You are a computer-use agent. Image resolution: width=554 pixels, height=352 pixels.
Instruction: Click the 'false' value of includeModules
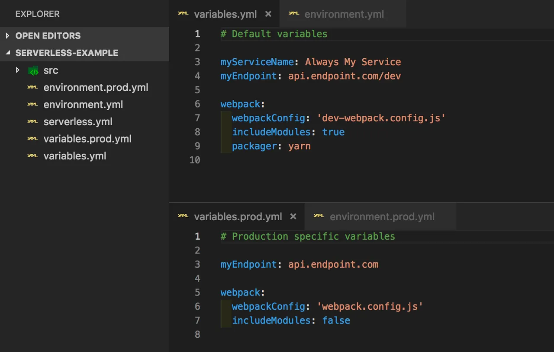point(336,320)
